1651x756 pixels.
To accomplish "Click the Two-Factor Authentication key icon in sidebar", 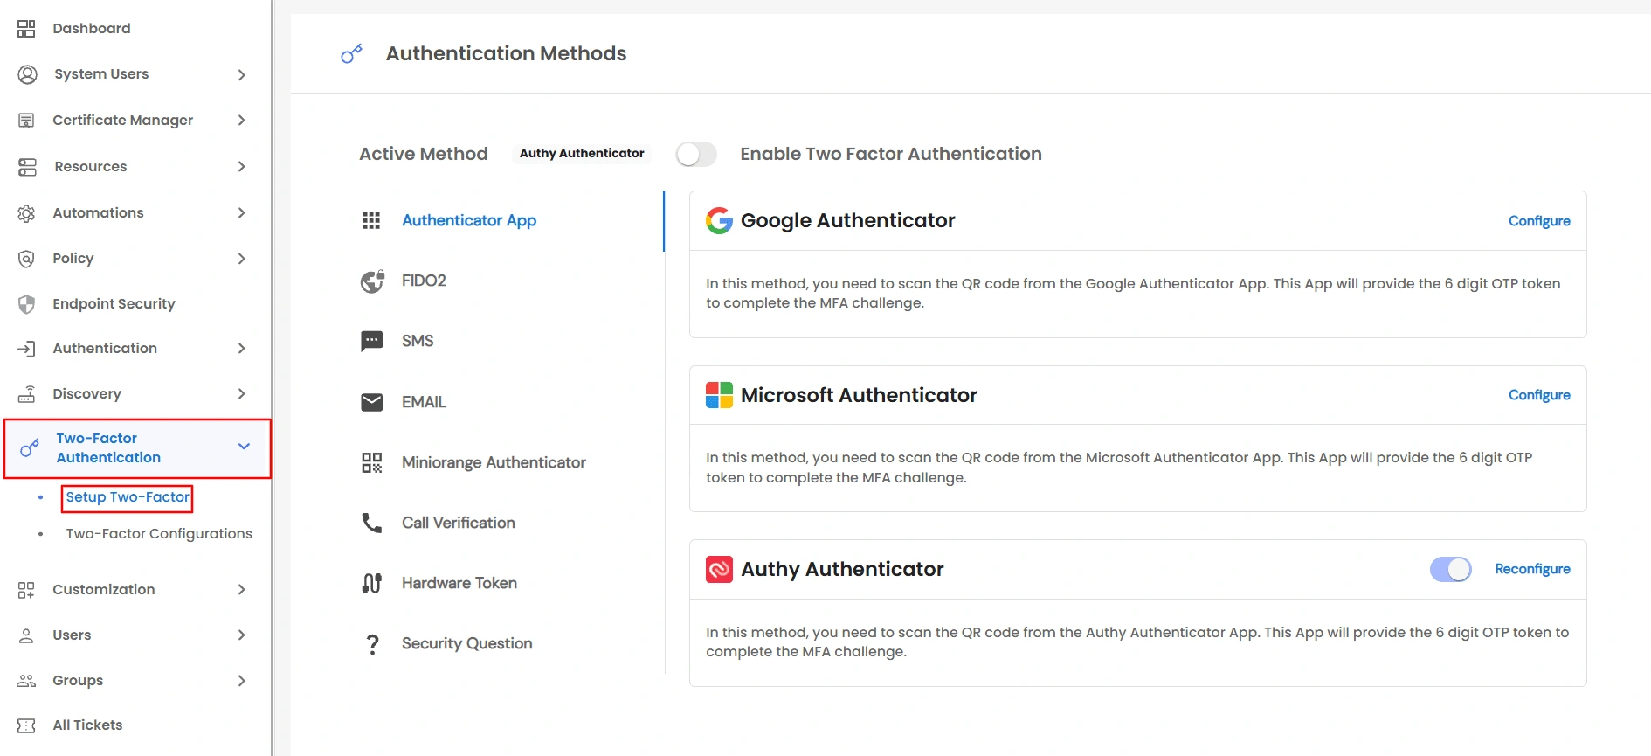I will pyautogui.click(x=30, y=447).
